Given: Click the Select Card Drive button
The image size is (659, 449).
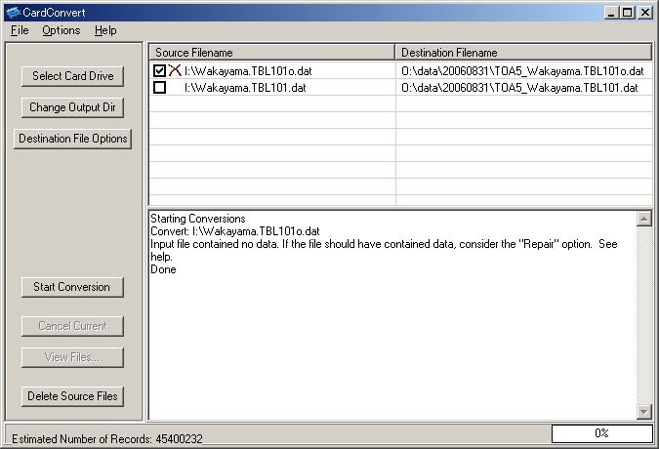Looking at the screenshot, I should pos(72,76).
